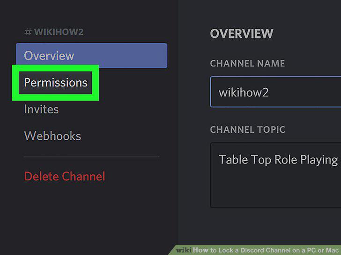341x255 pixels.
Task: Place cursor on the wikihow2 text
Action: [244, 92]
